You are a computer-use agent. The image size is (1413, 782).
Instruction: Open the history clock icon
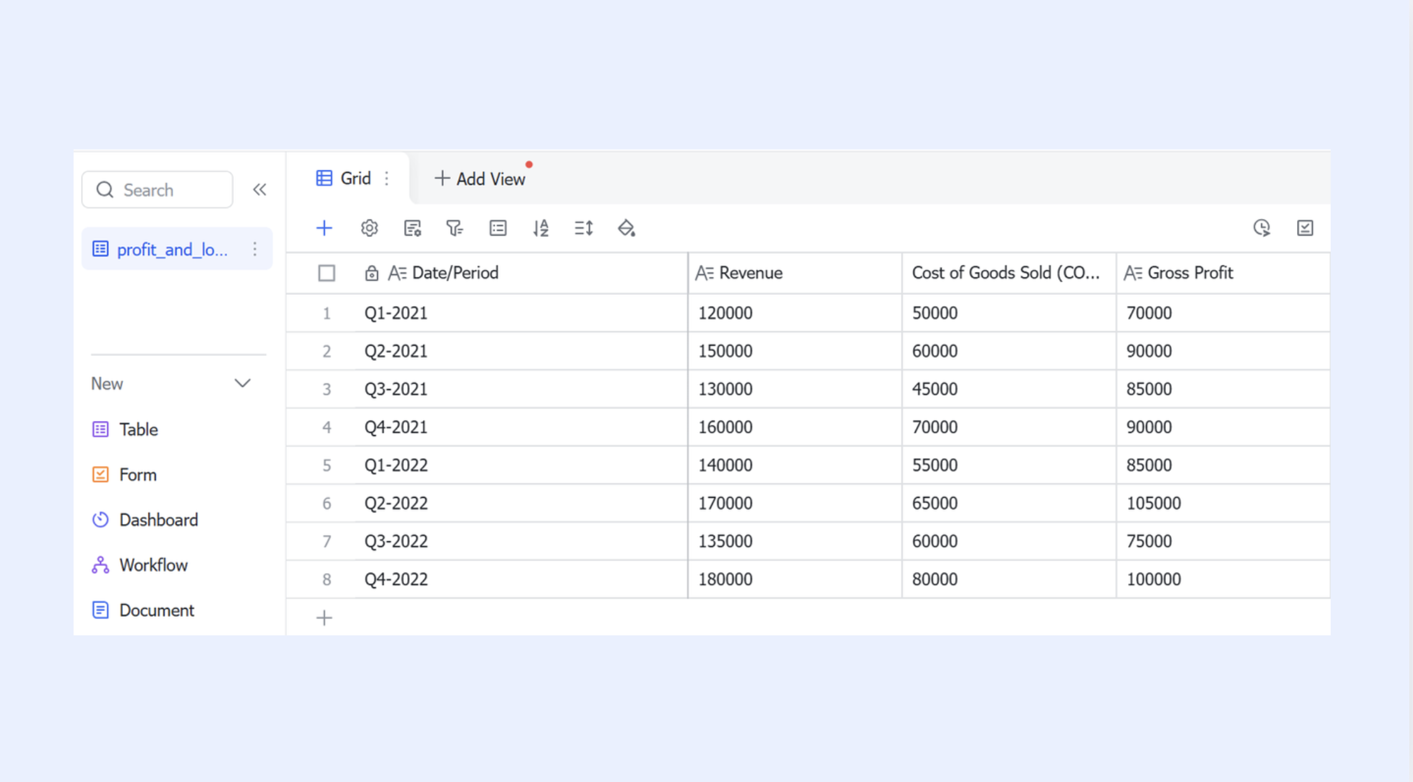1261,228
